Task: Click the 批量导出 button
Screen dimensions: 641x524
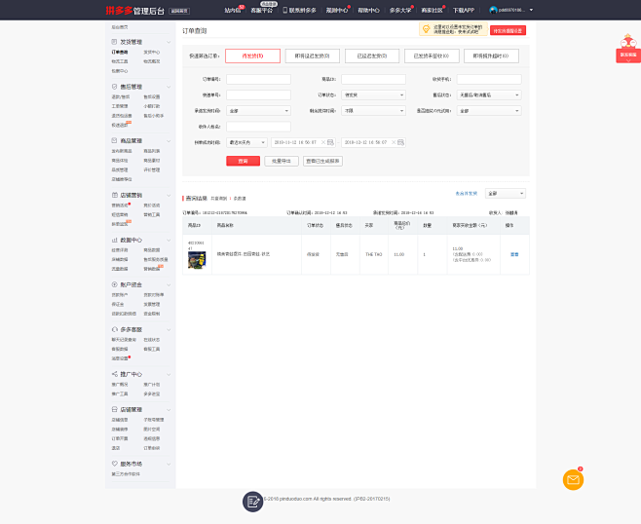Action: point(282,161)
